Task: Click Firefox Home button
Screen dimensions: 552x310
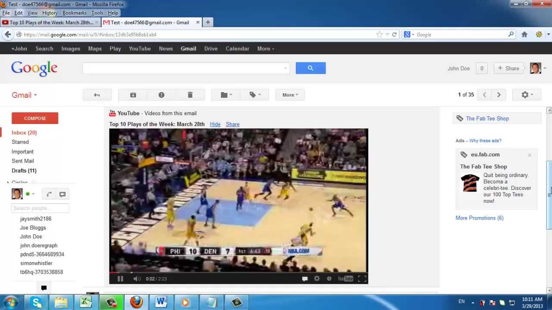Action: (x=524, y=34)
